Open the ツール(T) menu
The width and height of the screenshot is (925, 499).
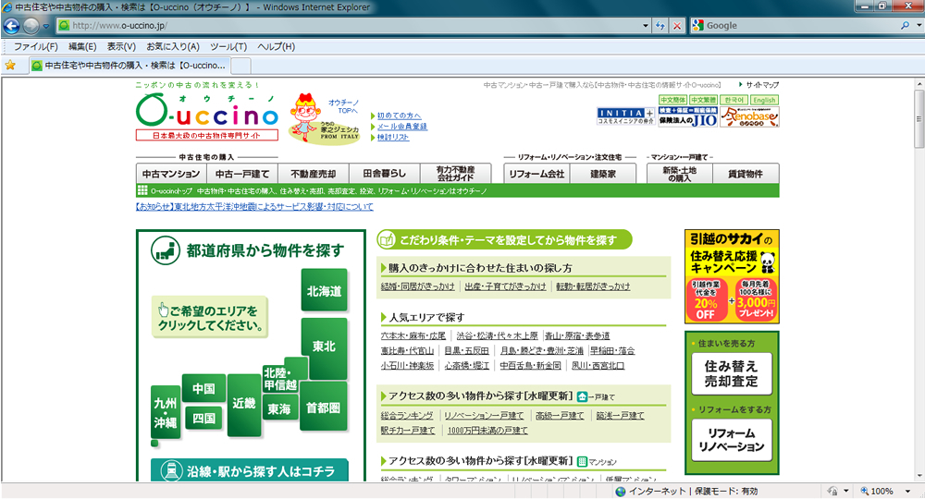(228, 46)
